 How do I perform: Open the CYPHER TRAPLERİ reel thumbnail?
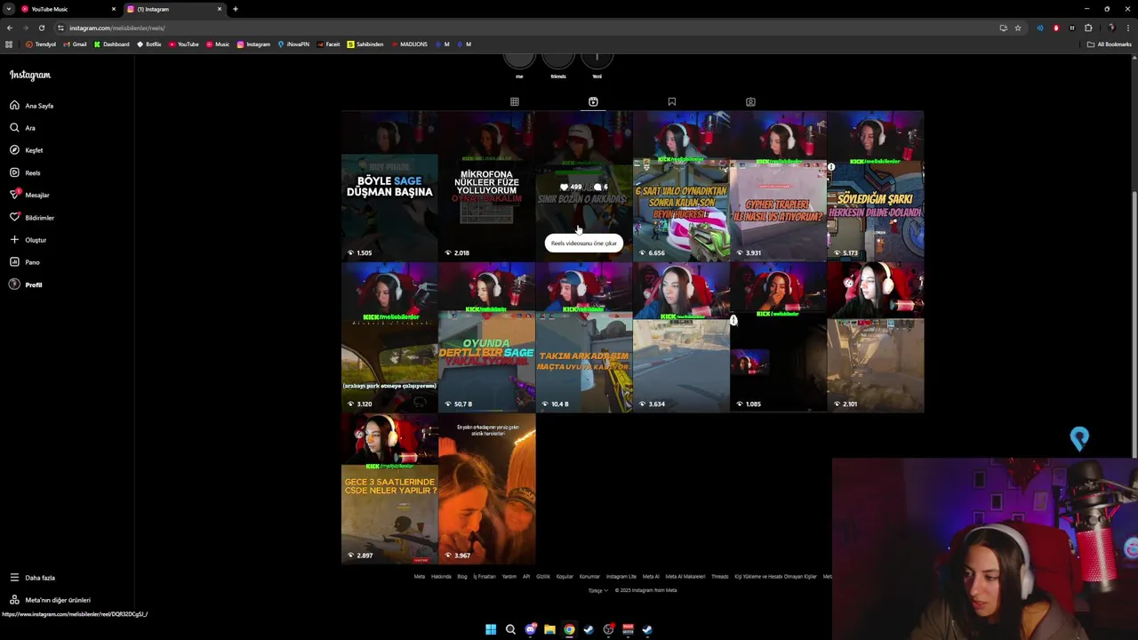[x=778, y=186]
